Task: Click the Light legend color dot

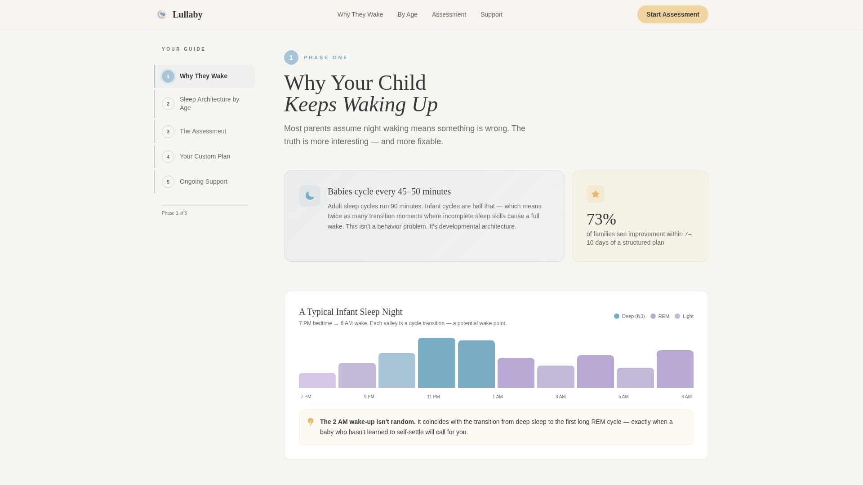Action: pos(677,316)
